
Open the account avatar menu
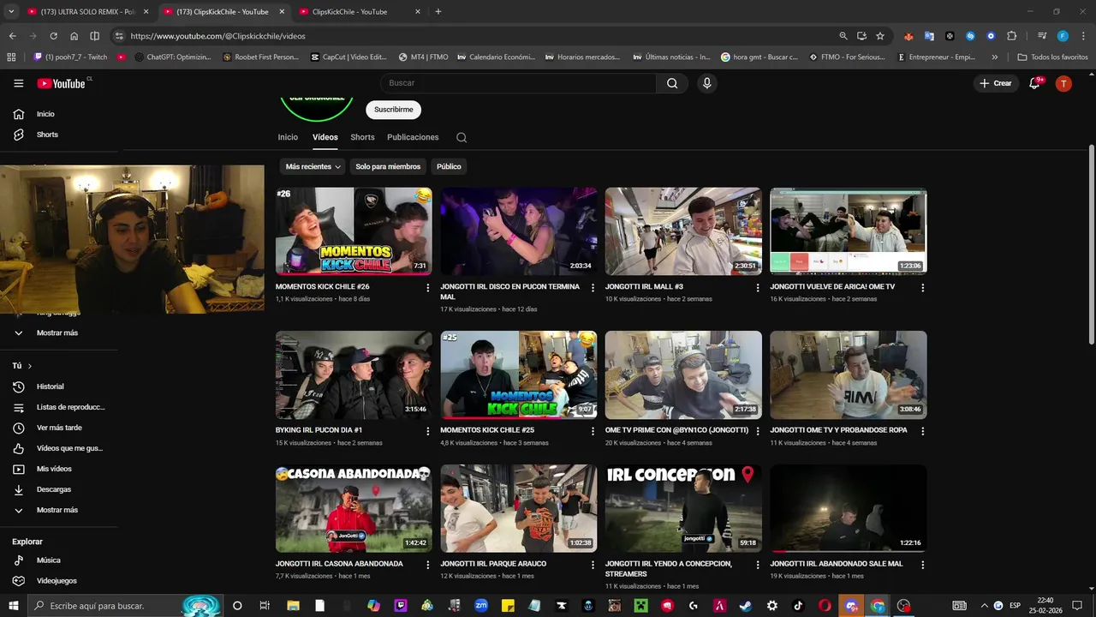(x=1063, y=83)
